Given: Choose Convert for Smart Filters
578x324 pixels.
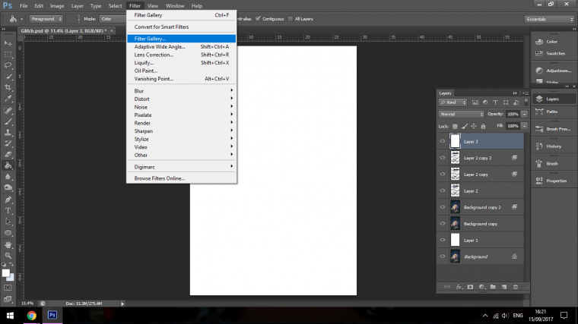Looking at the screenshot, I should point(181,27).
